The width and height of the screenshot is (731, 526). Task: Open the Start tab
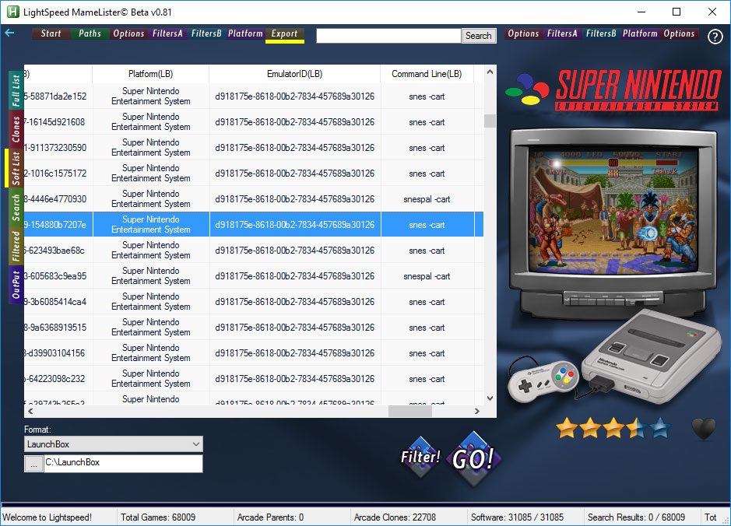[51, 33]
